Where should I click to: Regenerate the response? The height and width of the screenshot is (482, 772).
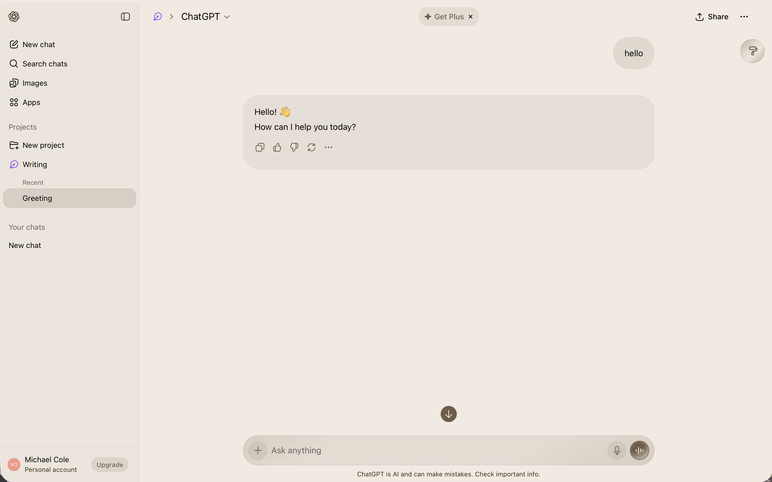coord(311,147)
